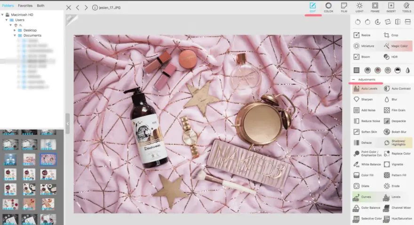This screenshot has height=225, width=414.
Task: Open Color Balance
Action: coord(367,208)
